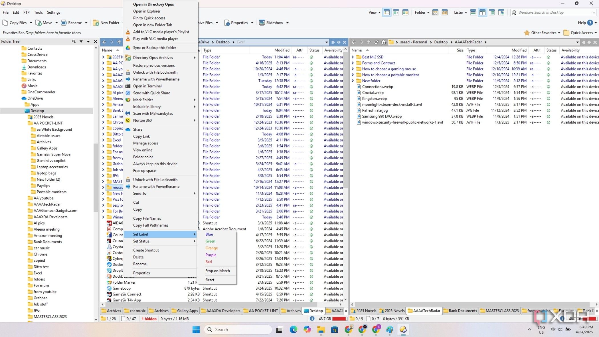
Task: Click the Windows Start button
Action: coord(196,330)
